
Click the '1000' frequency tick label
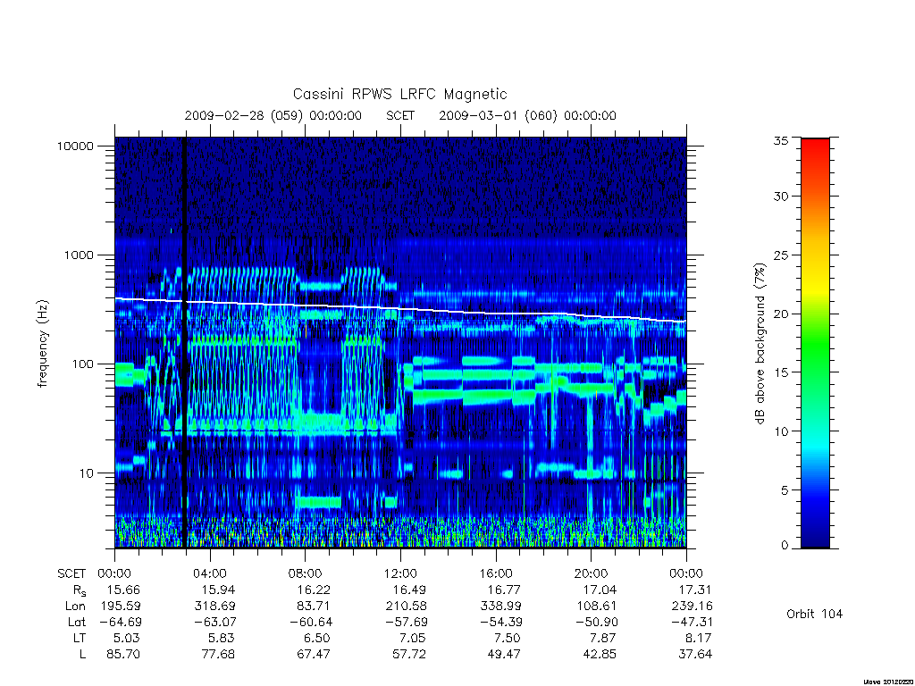coord(79,255)
